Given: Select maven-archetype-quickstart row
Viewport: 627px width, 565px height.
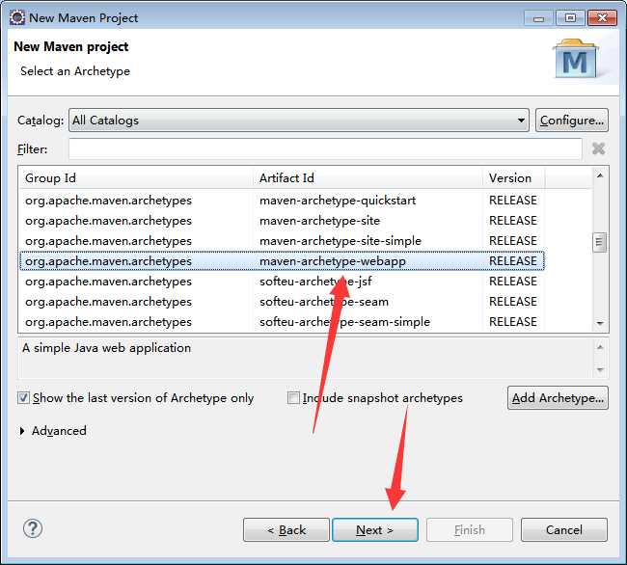Looking at the screenshot, I should 282,201.
